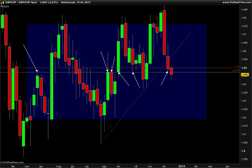This screenshot has height=168, width=252.
Task: Click the 1,405 price axis label
Action: (x=244, y=143)
